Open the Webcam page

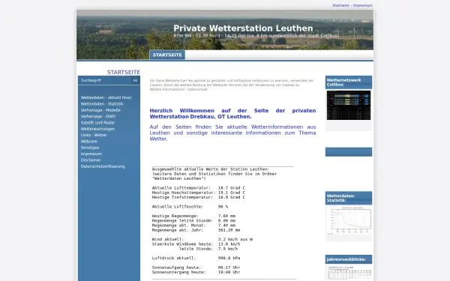88,142
